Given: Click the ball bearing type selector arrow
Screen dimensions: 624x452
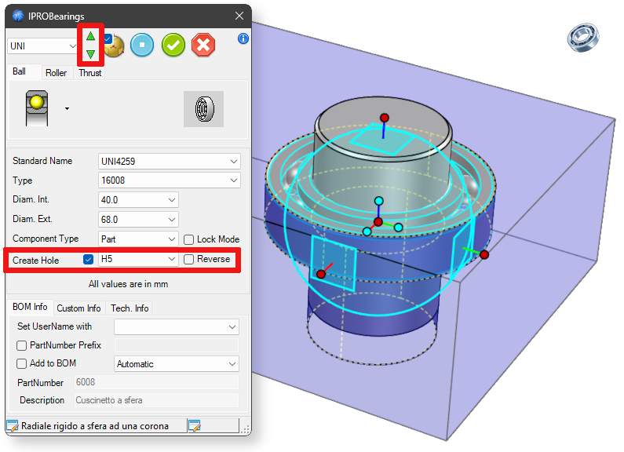Looking at the screenshot, I should [67, 109].
